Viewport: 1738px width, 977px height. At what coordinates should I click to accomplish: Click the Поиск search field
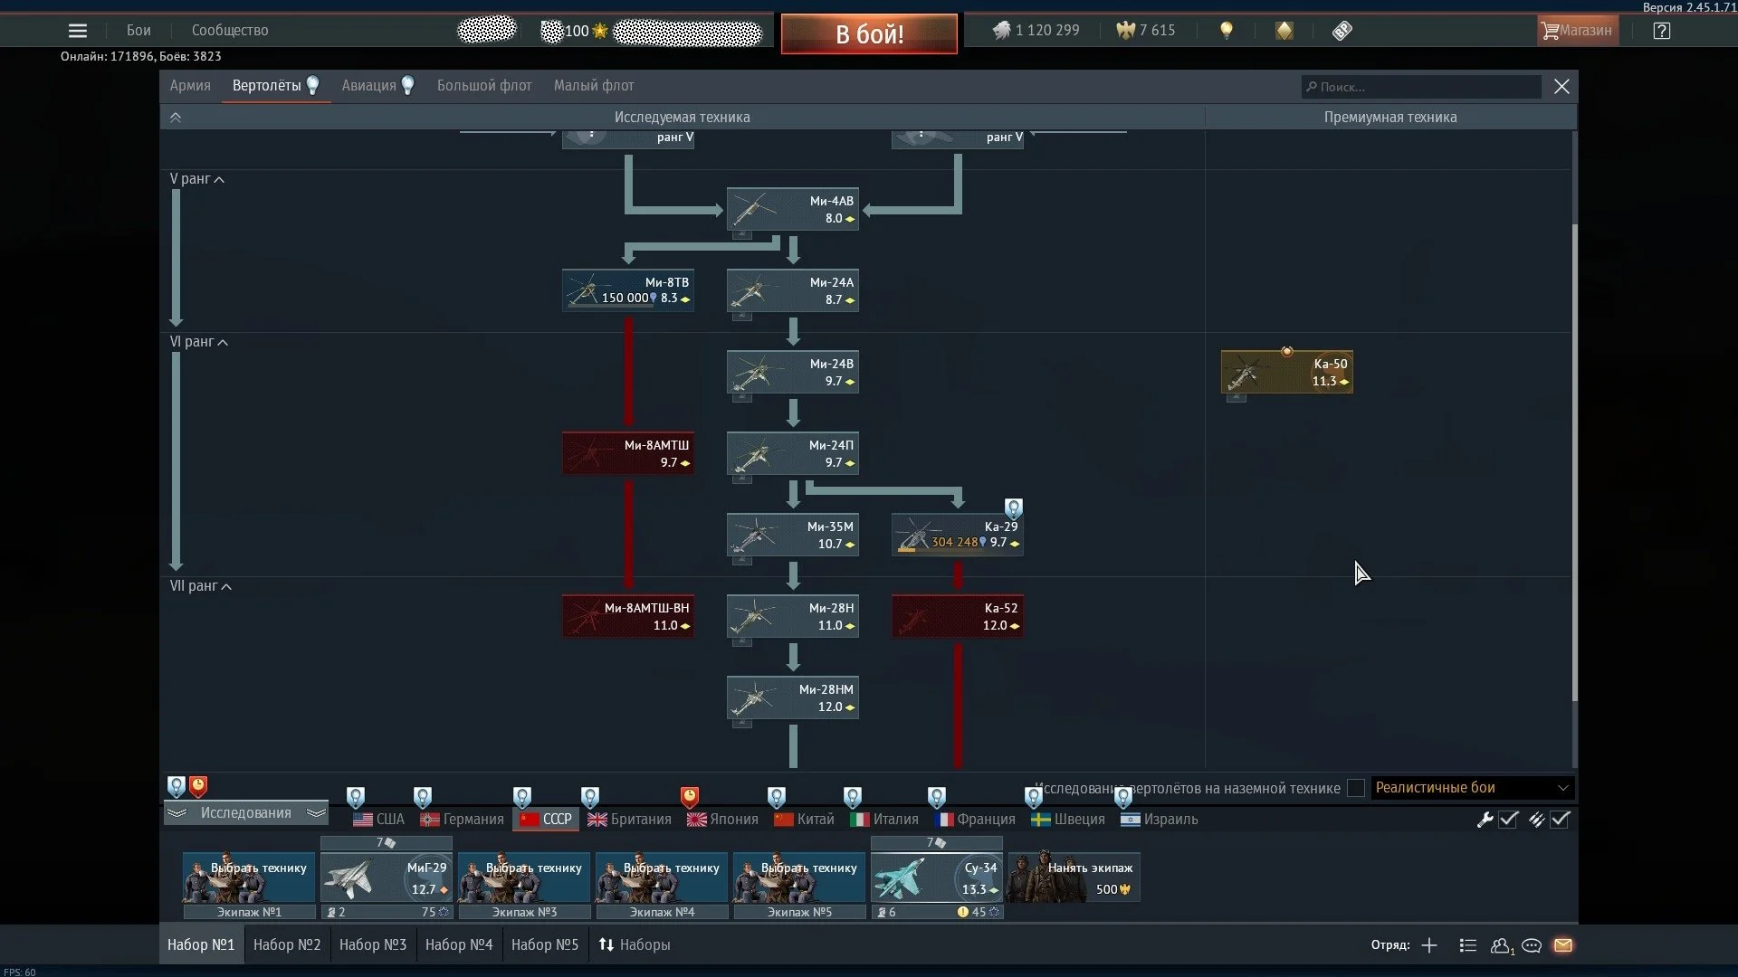(1423, 87)
